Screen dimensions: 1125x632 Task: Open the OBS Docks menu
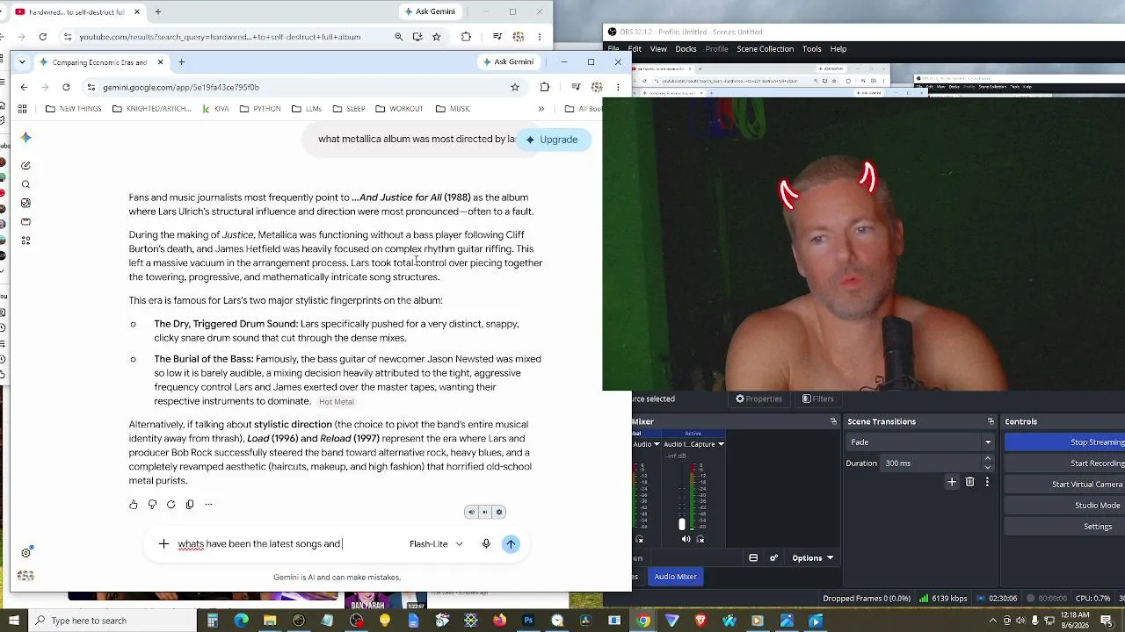click(686, 49)
